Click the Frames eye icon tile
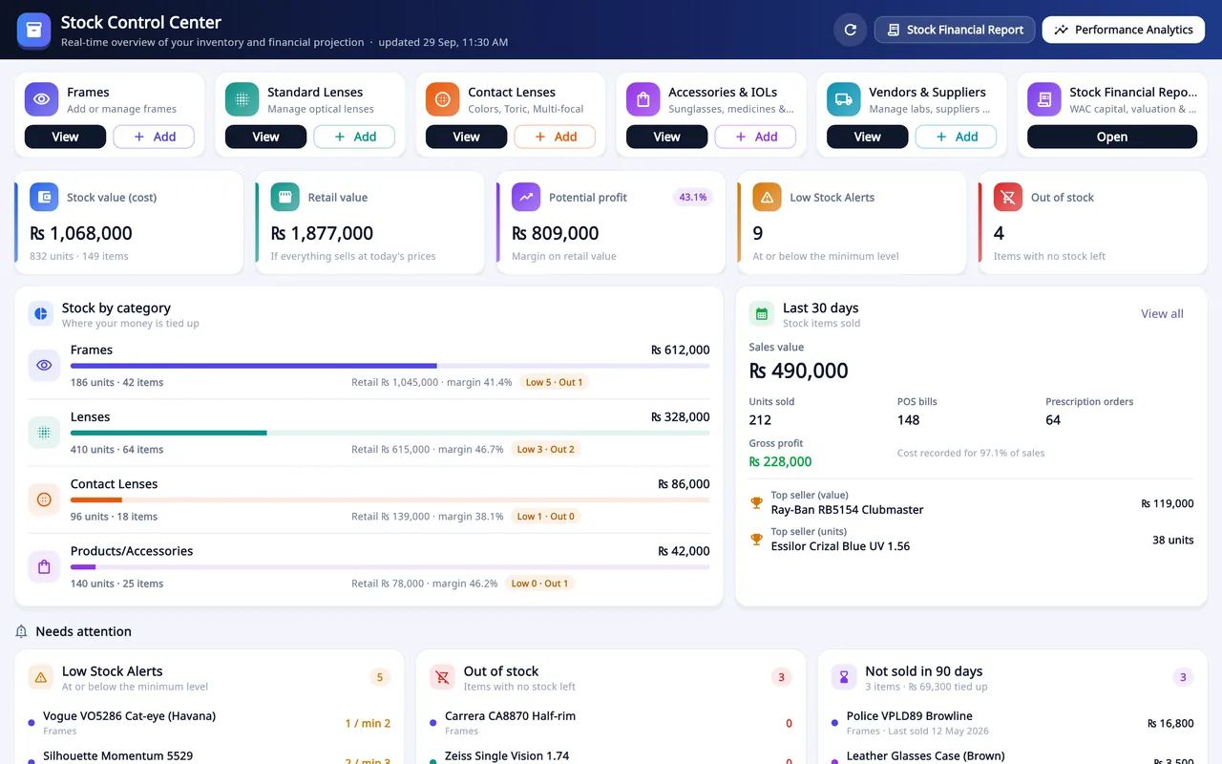The height and width of the screenshot is (764, 1222). pos(42,99)
